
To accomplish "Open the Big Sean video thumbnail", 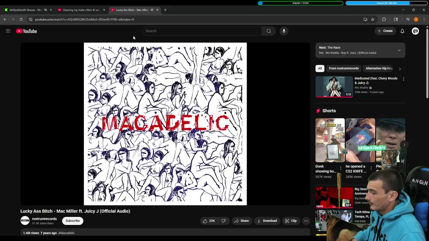I will pyautogui.click(x=334, y=197).
